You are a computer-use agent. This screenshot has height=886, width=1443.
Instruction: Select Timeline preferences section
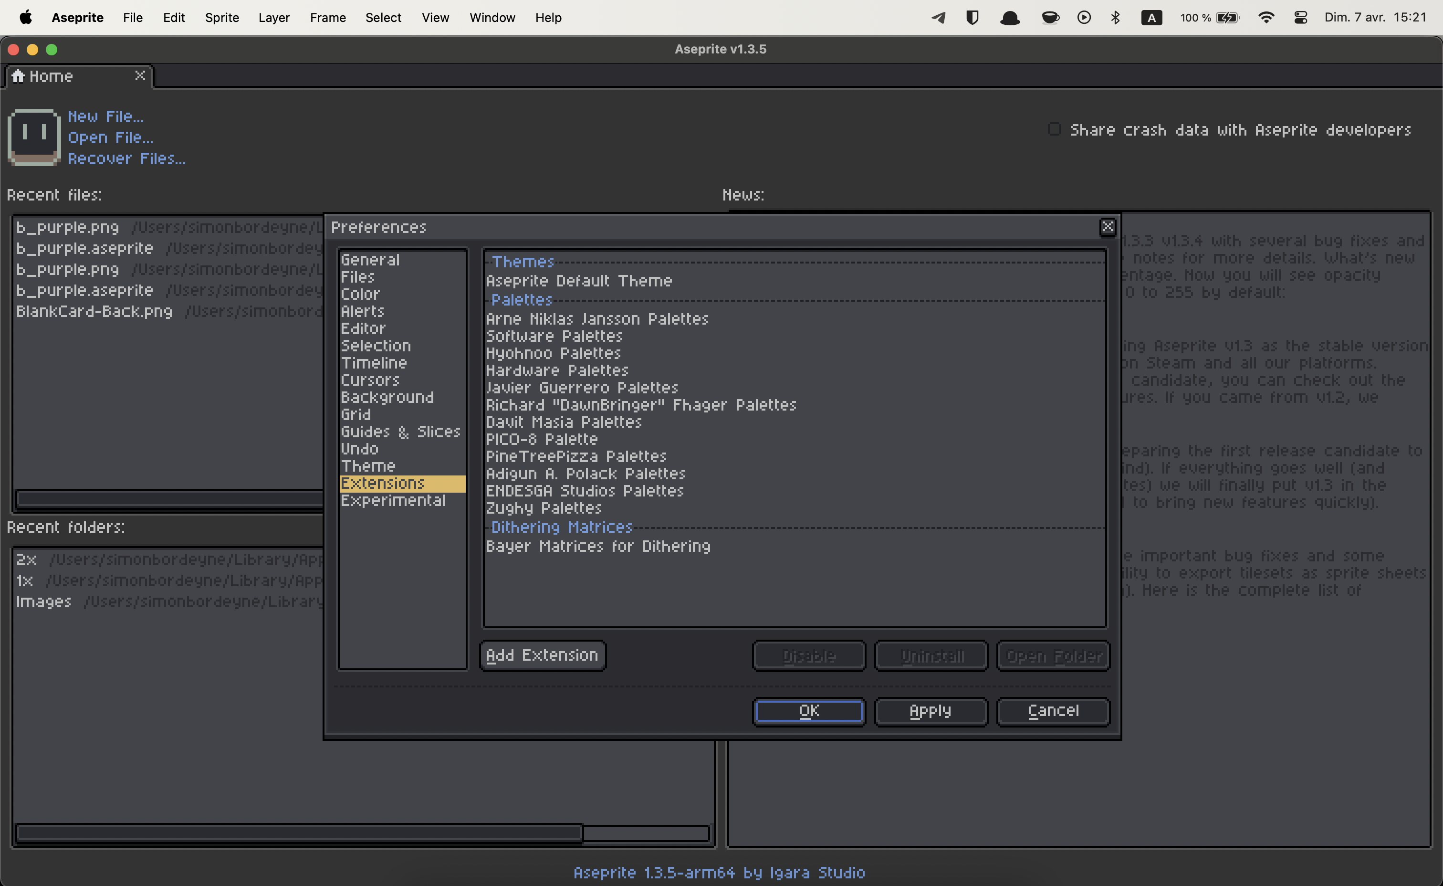373,362
